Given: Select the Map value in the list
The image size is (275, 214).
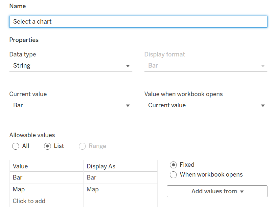Looking at the screenshot, I should pyautogui.click(x=46, y=189).
